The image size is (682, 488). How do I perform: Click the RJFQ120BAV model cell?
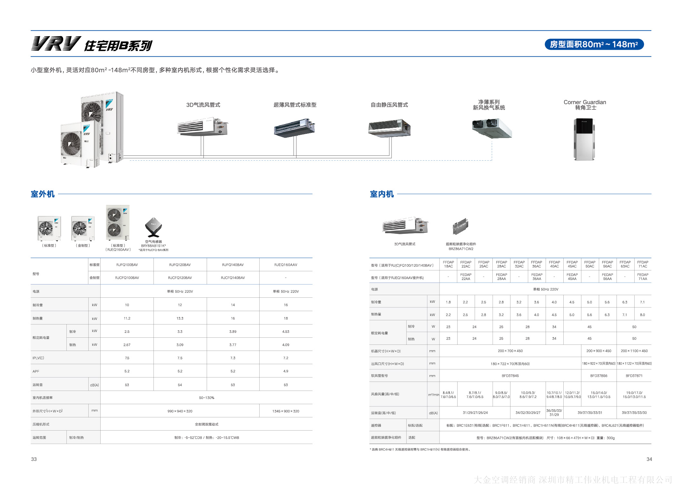point(180,265)
